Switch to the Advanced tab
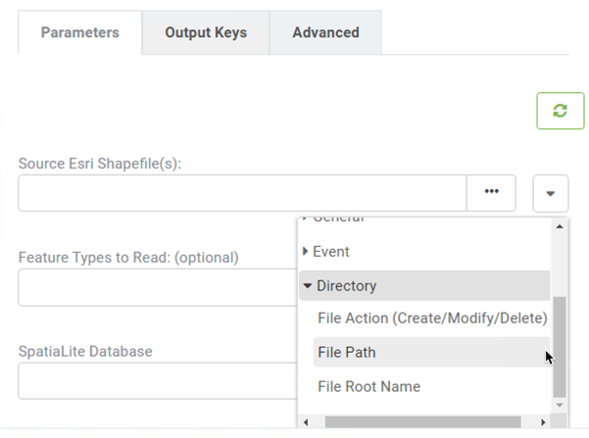Image resolution: width=589 pixels, height=438 pixels. click(x=325, y=32)
